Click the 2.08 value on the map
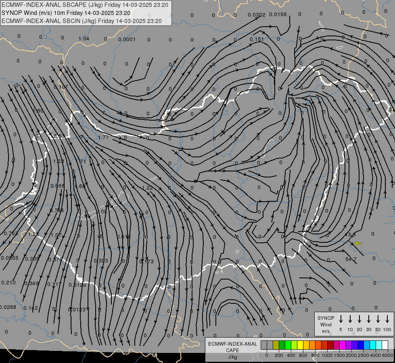The image size is (395, 363). pyautogui.click(x=102, y=212)
